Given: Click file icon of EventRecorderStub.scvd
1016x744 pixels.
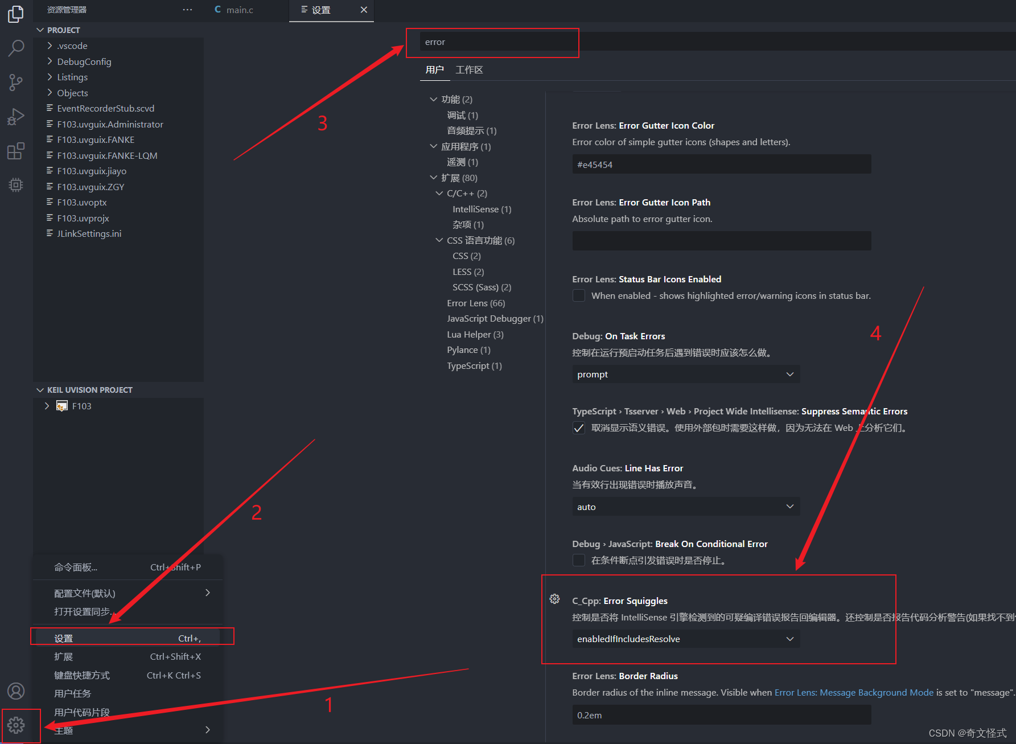Looking at the screenshot, I should coord(50,108).
